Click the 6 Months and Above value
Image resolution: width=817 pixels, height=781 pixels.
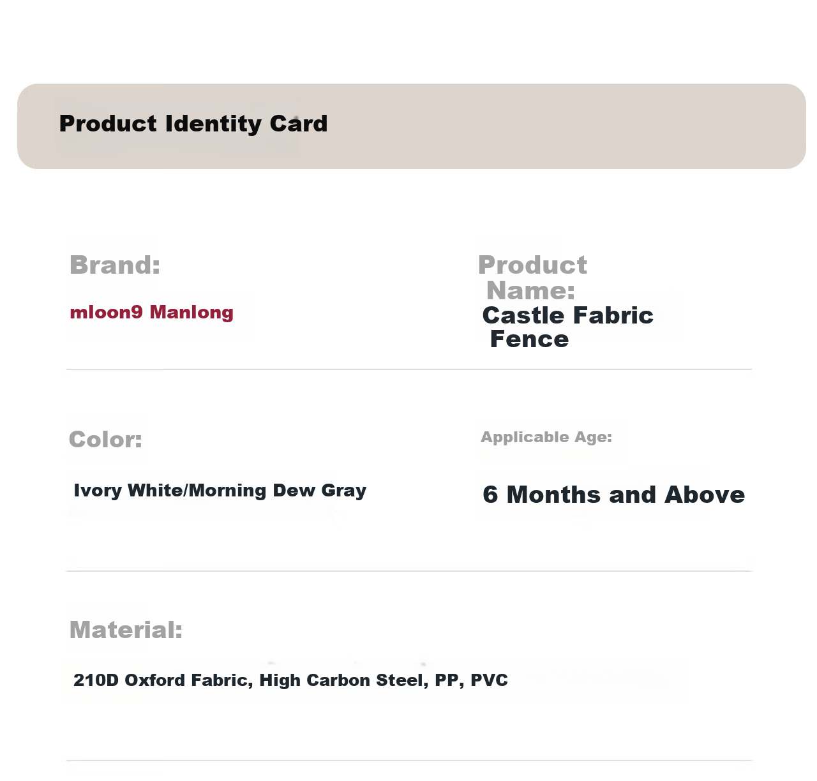click(x=614, y=495)
